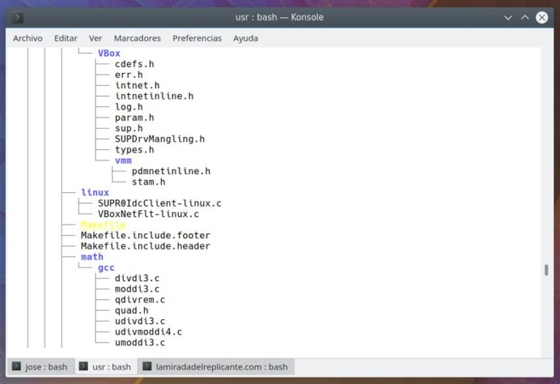Viewport: 560px width, 384px height.
Task: Open the Editar menu
Action: [66, 38]
